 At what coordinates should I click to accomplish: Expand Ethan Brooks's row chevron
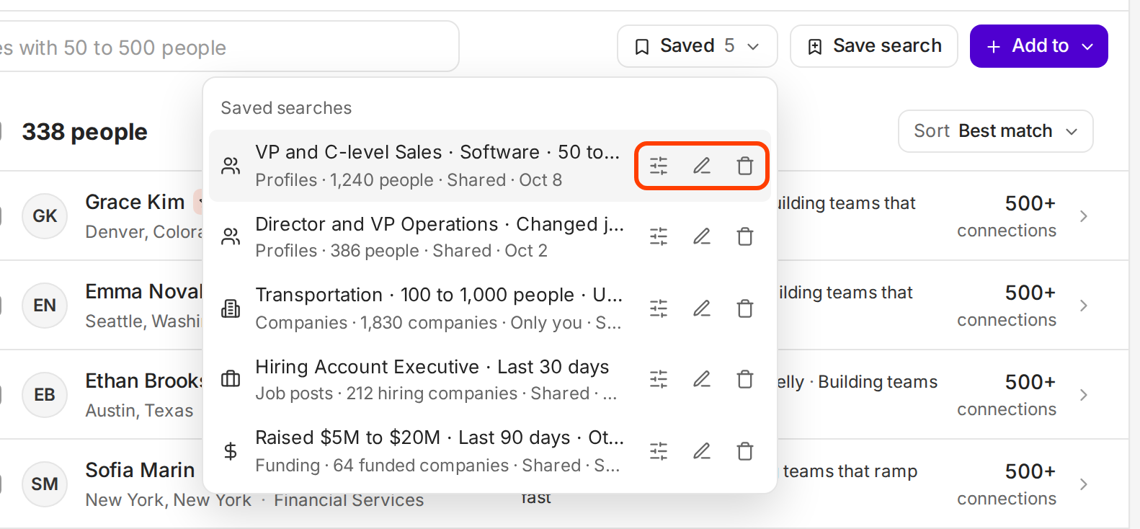(x=1084, y=395)
